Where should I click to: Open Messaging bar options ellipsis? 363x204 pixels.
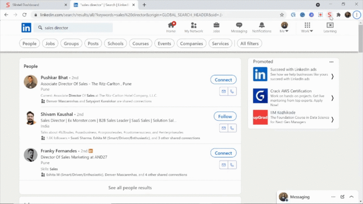333,197
